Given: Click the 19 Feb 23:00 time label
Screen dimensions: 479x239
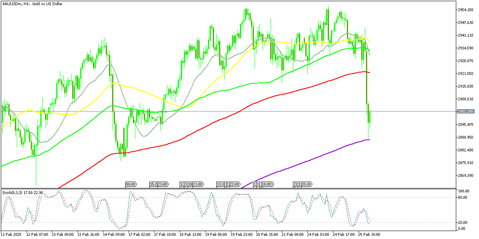Looking at the screenshot, I should (242, 235).
